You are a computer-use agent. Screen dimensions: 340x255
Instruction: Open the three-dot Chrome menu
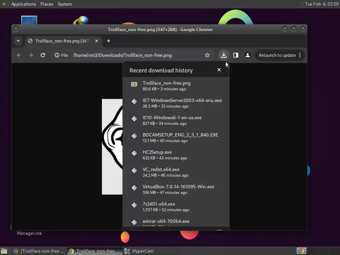[300, 55]
